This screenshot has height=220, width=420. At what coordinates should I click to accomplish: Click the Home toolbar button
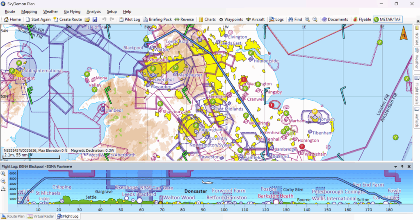coord(12,19)
